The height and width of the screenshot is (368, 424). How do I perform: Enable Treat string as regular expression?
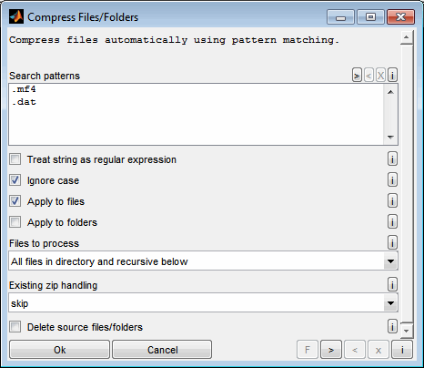(x=15, y=159)
